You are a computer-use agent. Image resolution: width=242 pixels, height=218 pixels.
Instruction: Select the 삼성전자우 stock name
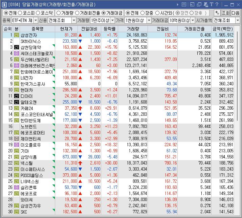click(x=31, y=206)
